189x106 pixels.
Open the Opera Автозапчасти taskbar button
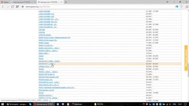tap(44, 104)
